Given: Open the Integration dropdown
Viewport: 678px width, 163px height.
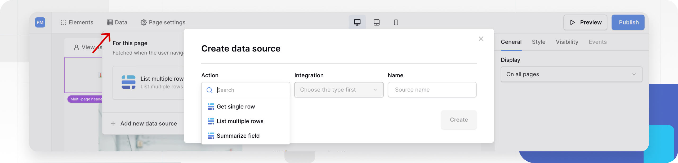Looking at the screenshot, I should (339, 90).
